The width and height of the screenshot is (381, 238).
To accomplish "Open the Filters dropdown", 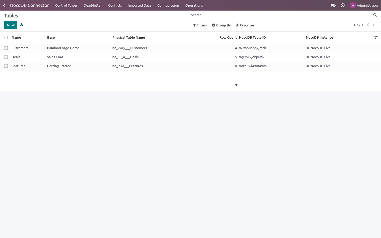I will tap(200, 25).
